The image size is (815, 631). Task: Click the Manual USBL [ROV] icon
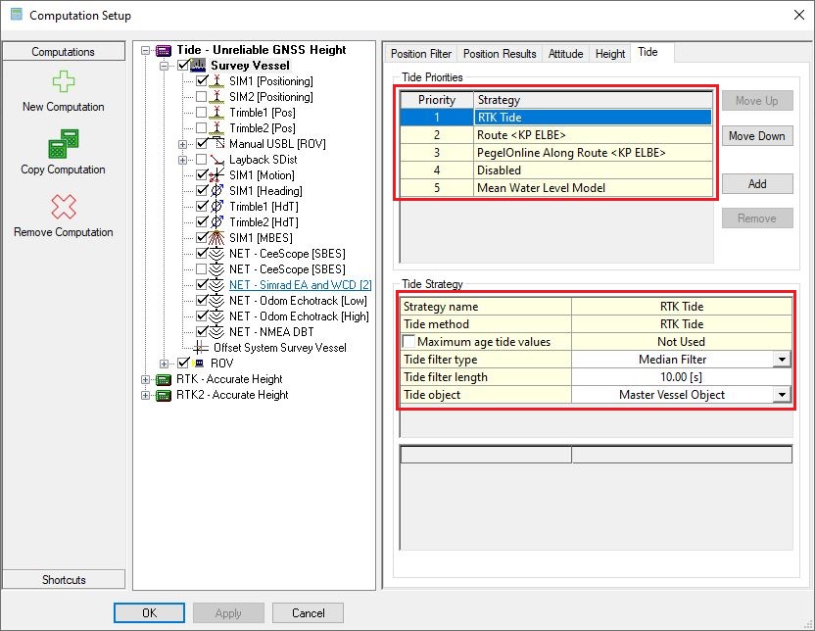pyautogui.click(x=218, y=144)
